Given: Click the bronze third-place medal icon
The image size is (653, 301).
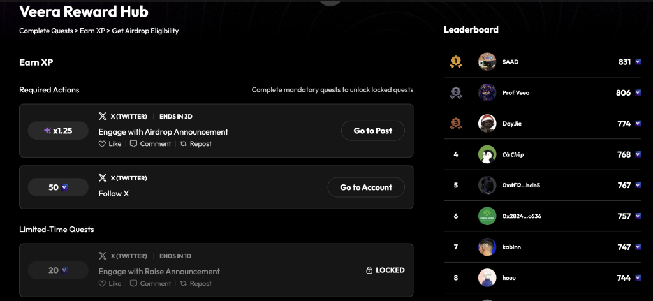Looking at the screenshot, I should click(x=455, y=123).
